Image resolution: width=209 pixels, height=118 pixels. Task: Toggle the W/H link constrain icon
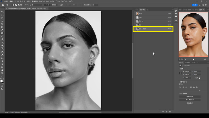[x=180, y=73]
